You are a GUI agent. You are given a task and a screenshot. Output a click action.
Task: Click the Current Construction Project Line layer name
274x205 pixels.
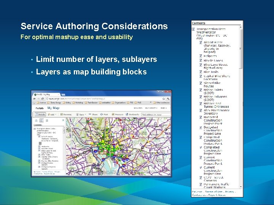213,170
